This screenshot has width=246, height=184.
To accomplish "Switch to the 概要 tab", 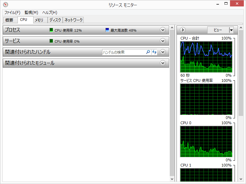I will 10,20.
